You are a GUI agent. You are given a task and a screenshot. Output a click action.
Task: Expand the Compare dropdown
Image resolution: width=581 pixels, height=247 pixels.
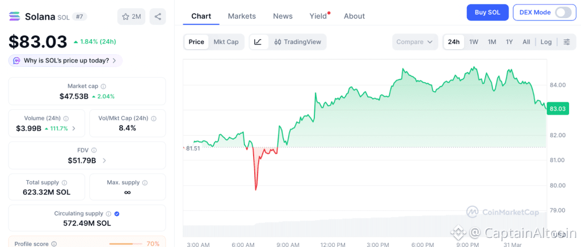tap(415, 42)
